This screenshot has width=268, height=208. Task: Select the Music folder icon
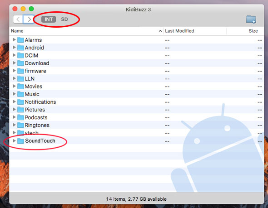coord(20,94)
